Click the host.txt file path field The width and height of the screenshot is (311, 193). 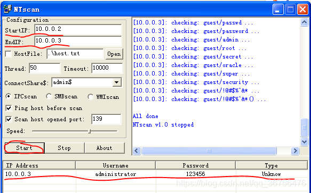[x=75, y=54]
